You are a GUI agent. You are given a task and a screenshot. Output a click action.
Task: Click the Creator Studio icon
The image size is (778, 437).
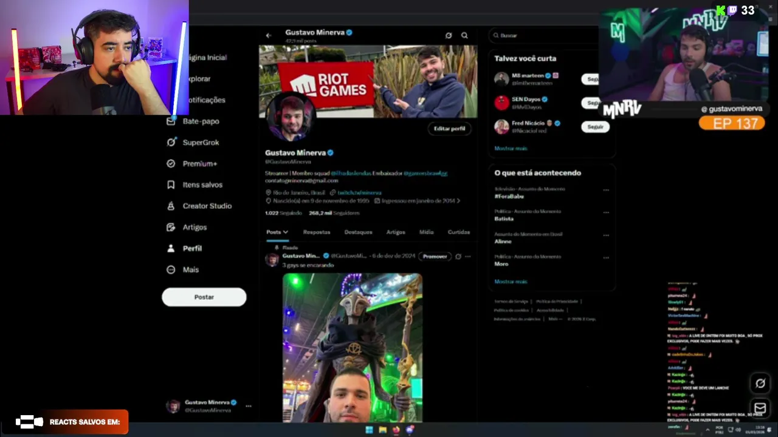point(171,206)
